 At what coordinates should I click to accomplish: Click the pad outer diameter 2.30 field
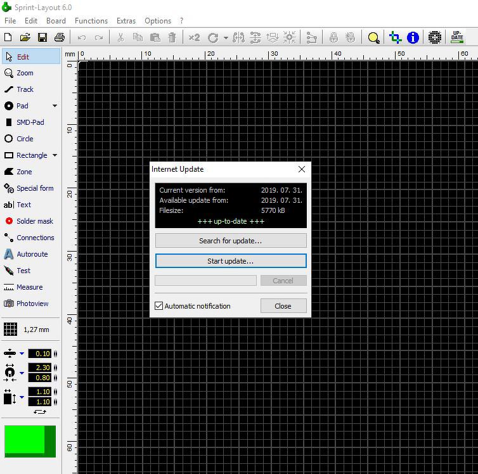[x=40, y=368]
